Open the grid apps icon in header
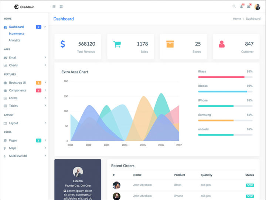This screenshot has width=266, height=200. pos(61,6)
